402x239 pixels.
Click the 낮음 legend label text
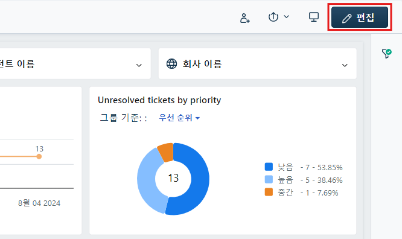(x=286, y=167)
